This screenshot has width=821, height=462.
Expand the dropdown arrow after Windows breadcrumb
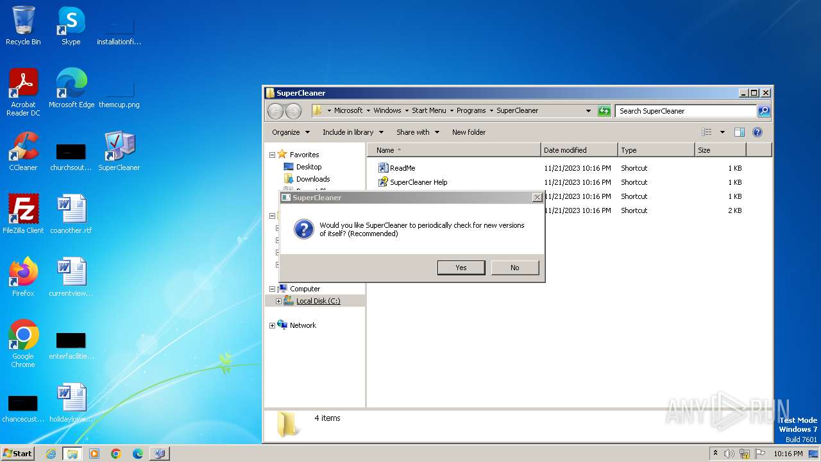click(x=407, y=110)
